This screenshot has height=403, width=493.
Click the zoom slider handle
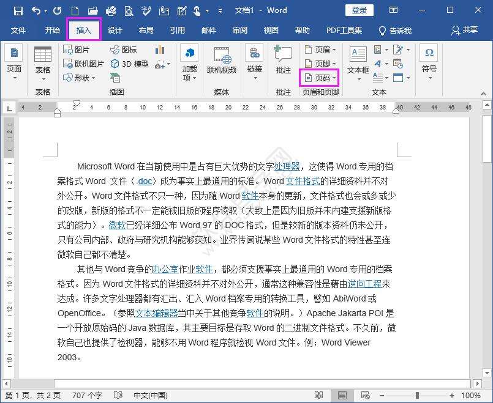pyautogui.click(x=417, y=396)
